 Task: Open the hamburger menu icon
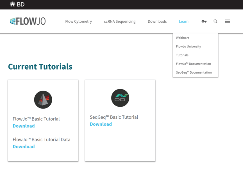[x=228, y=21]
